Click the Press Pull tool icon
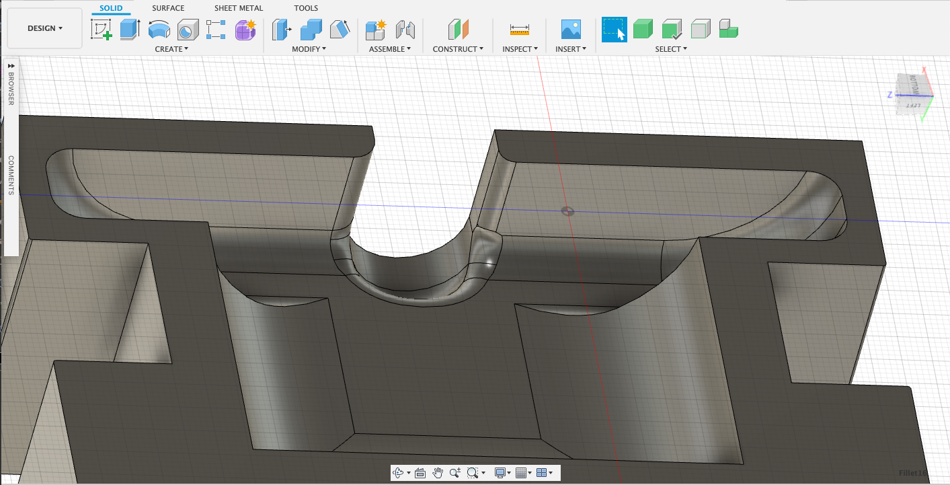 point(281,30)
